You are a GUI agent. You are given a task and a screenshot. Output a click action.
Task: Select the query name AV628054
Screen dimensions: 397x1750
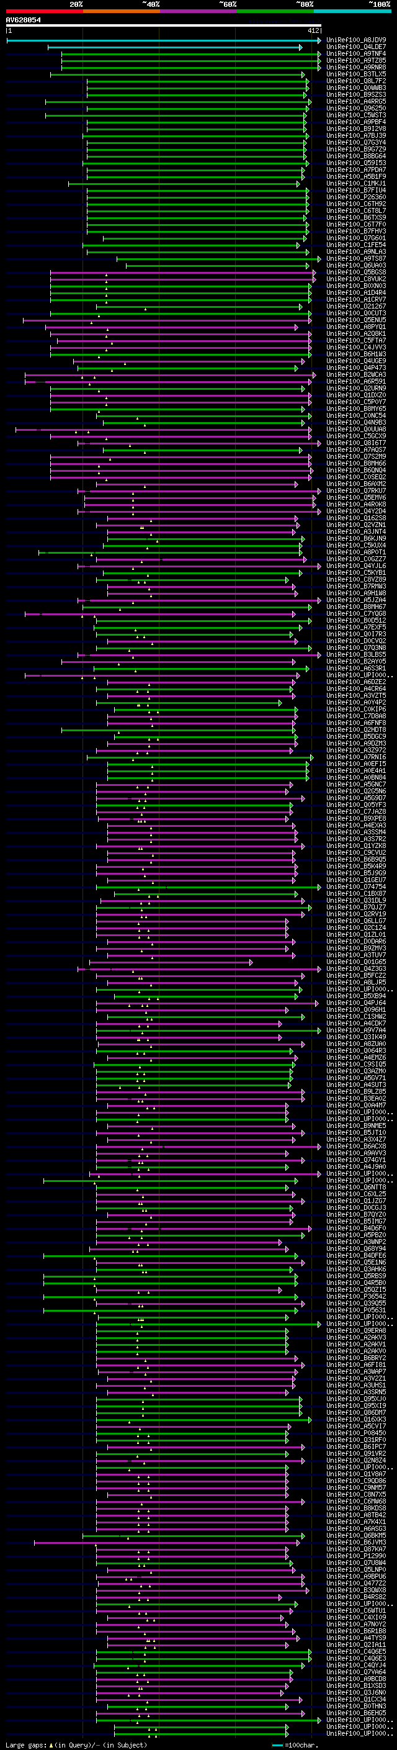point(23,20)
